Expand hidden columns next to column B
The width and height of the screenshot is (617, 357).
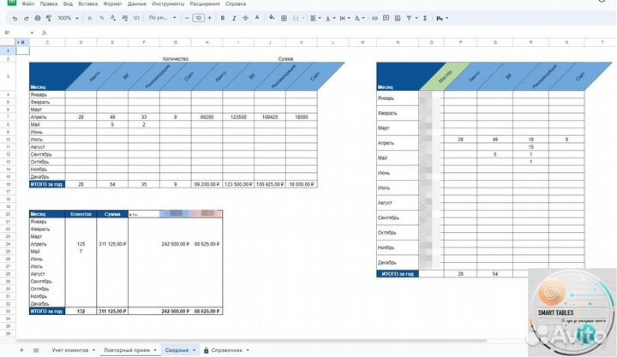19,42
